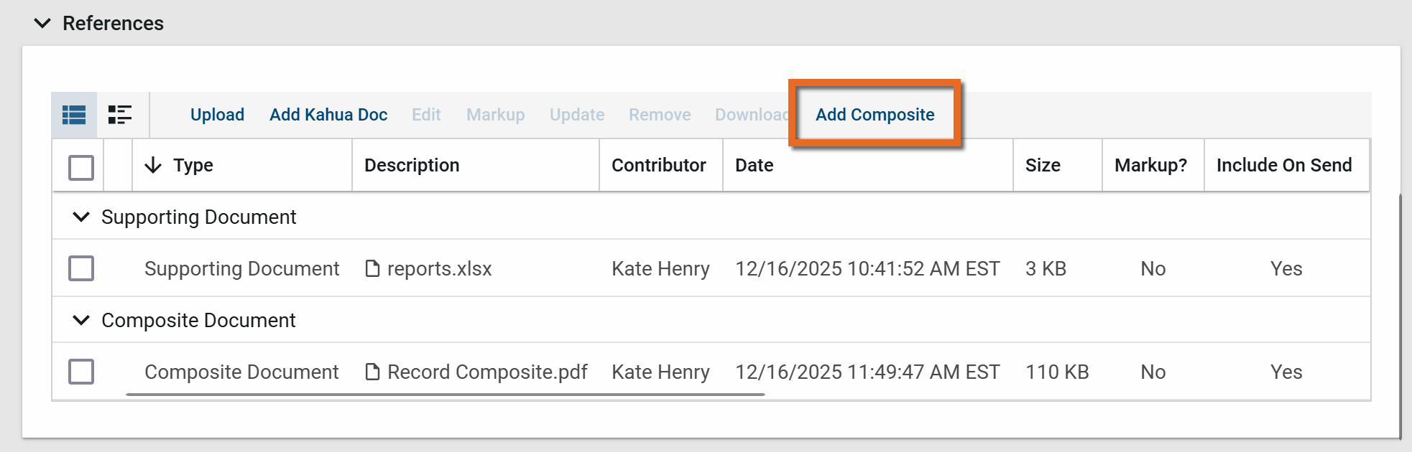Click the horizontal scrollbar under the table
The image size is (1412, 452).
(x=446, y=395)
